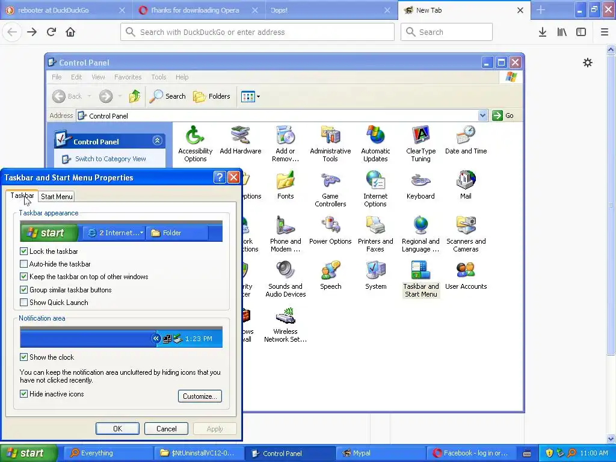
Task: Enable Show Quick Launch checkbox
Action: 23,303
